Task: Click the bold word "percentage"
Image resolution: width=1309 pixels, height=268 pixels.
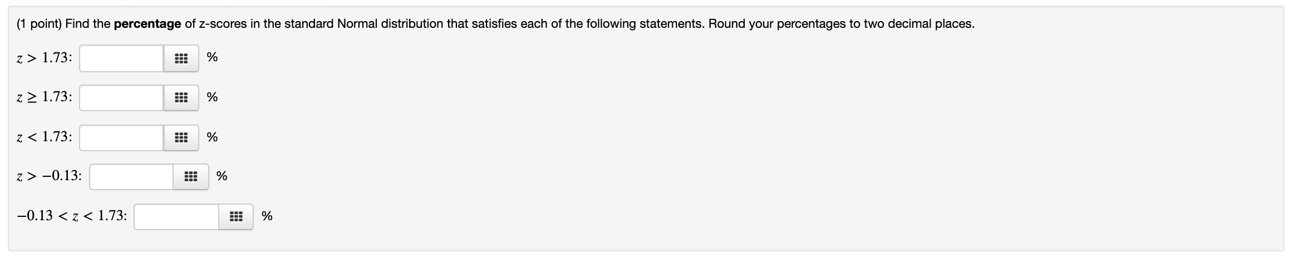Action: pyautogui.click(x=147, y=24)
